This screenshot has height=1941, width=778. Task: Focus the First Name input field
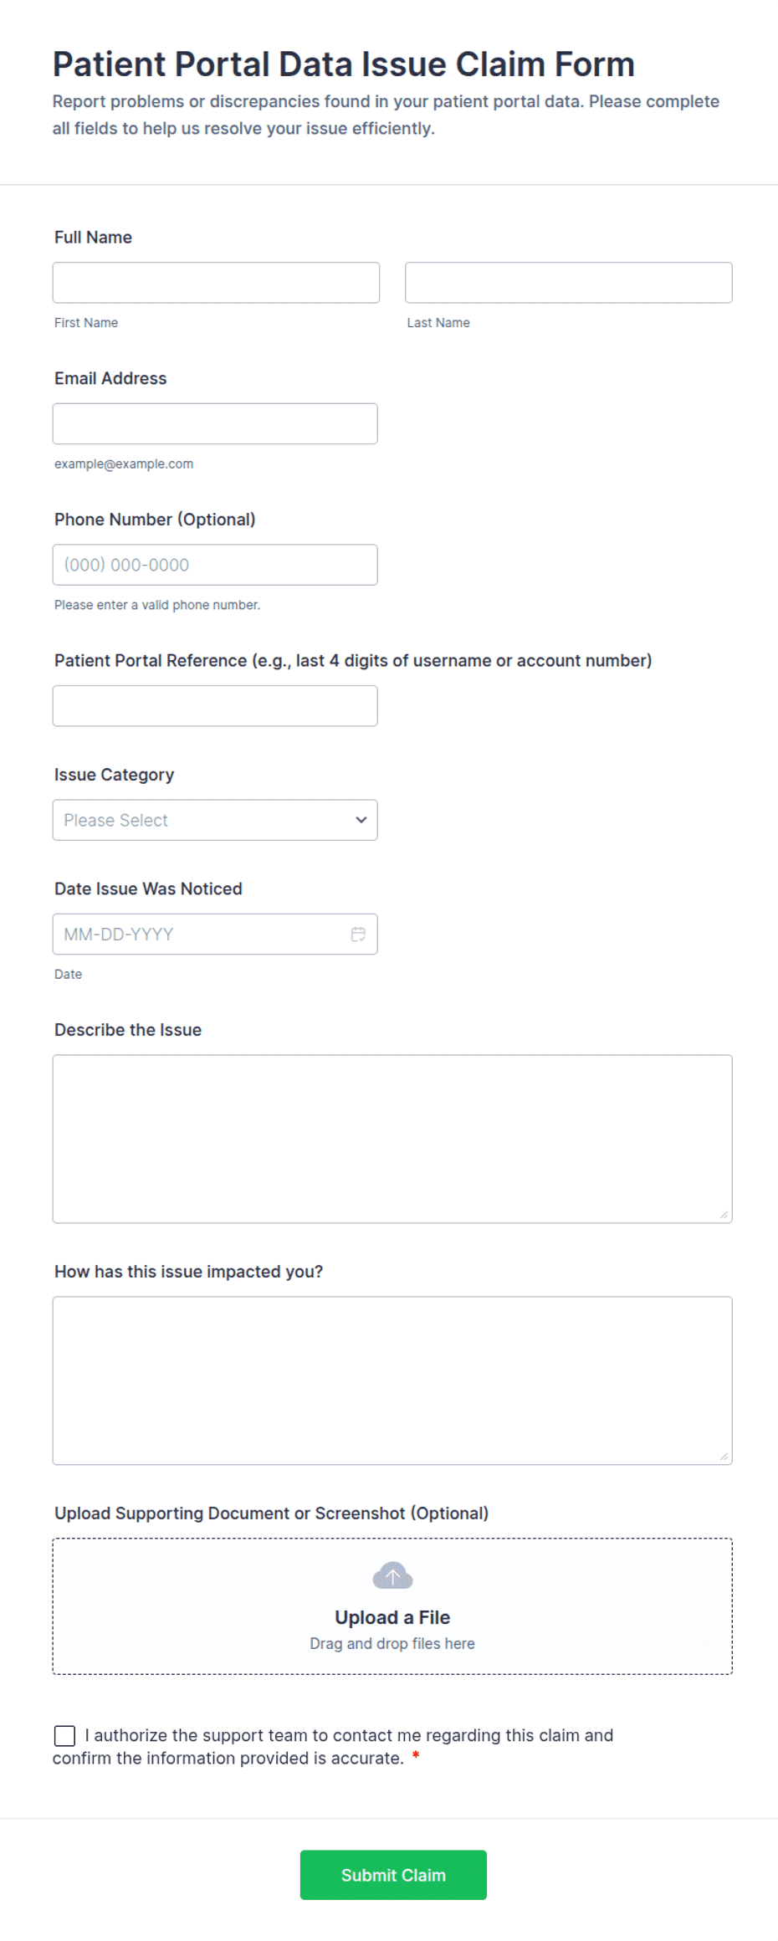click(x=216, y=283)
